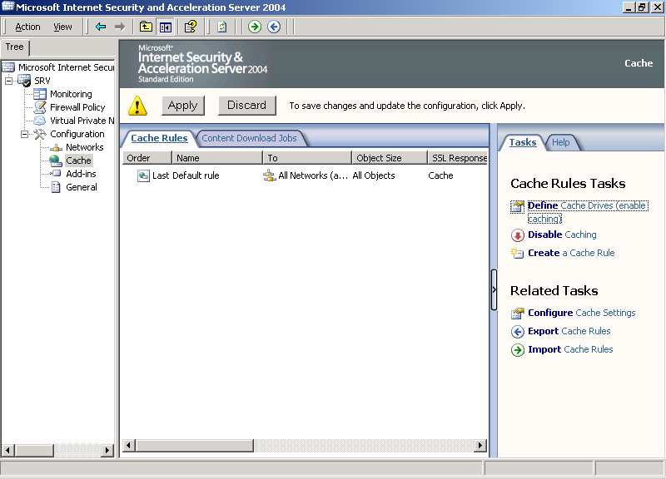
Task: Click the Back arrow in the toolbar
Action: click(101, 27)
